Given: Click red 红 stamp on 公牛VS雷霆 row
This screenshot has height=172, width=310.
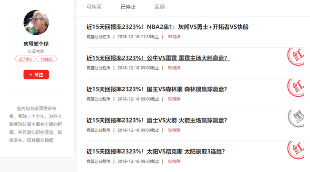Looking at the screenshot, I should point(296,57).
